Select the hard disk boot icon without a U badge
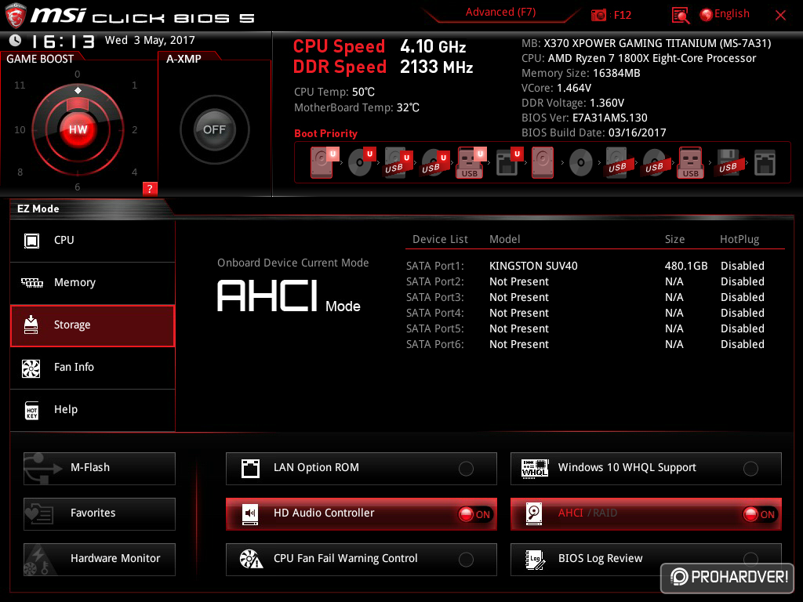The height and width of the screenshot is (602, 803). (543, 162)
